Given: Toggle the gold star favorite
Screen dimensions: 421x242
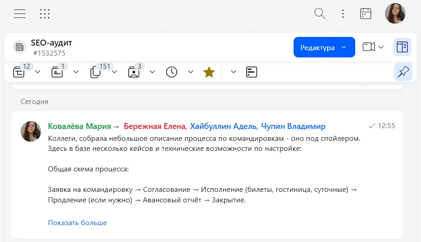Looking at the screenshot, I should (209, 72).
